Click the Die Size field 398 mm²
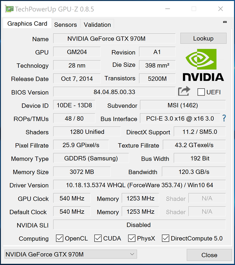 point(157,65)
